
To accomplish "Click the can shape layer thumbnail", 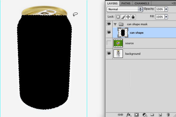I will click(x=123, y=33).
